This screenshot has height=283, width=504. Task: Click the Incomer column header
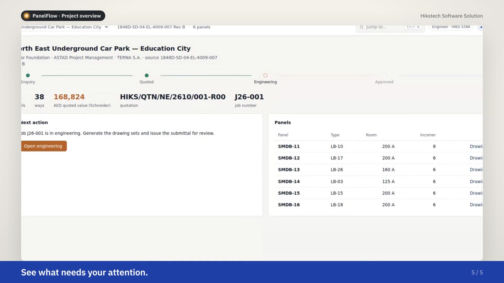pyautogui.click(x=428, y=135)
